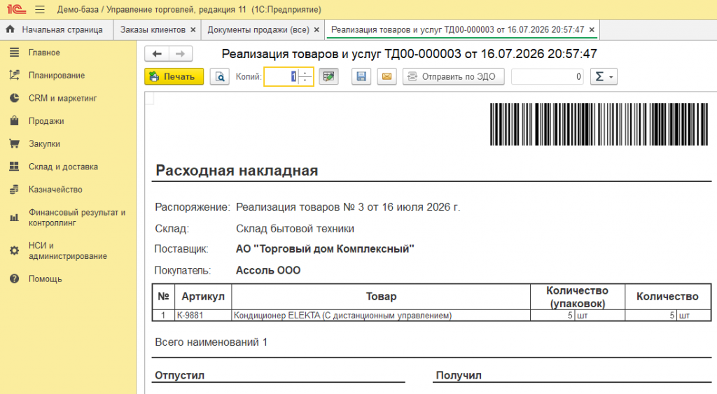Increase copies count with up arrow
Screen dimensions: 717x394
coord(305,72)
